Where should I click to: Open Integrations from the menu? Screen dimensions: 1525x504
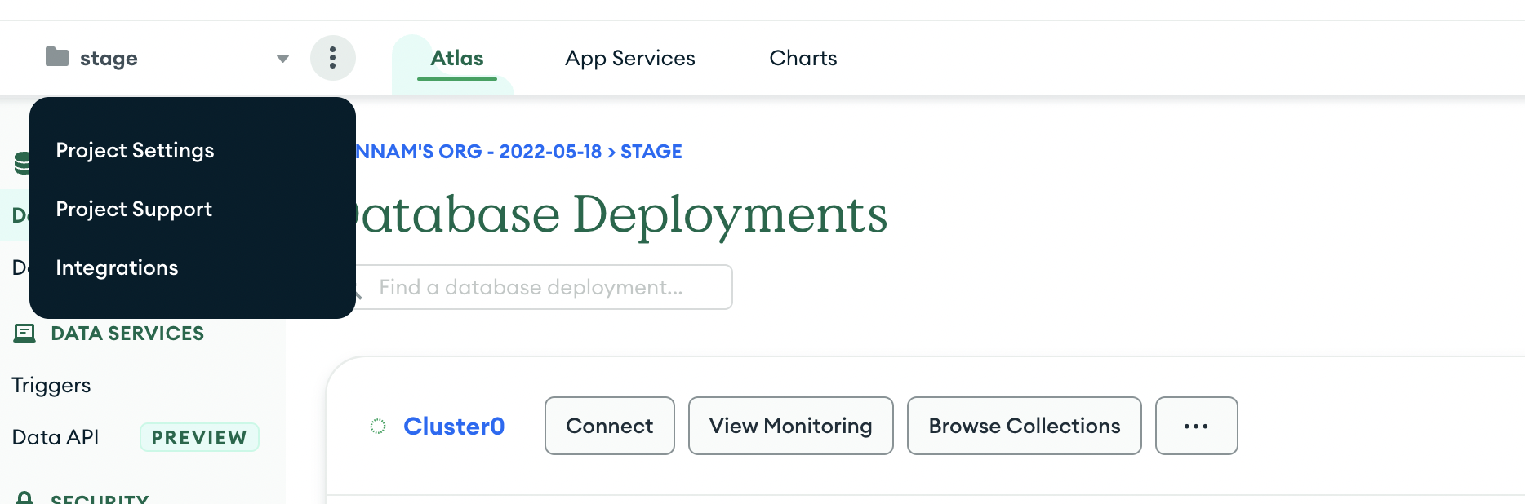(117, 267)
